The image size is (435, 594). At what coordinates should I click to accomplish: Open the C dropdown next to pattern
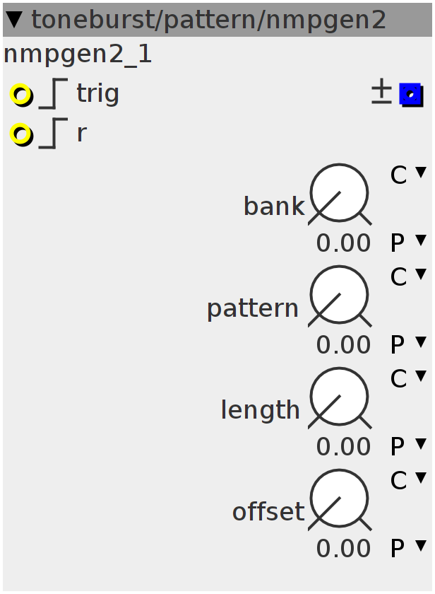click(x=408, y=276)
